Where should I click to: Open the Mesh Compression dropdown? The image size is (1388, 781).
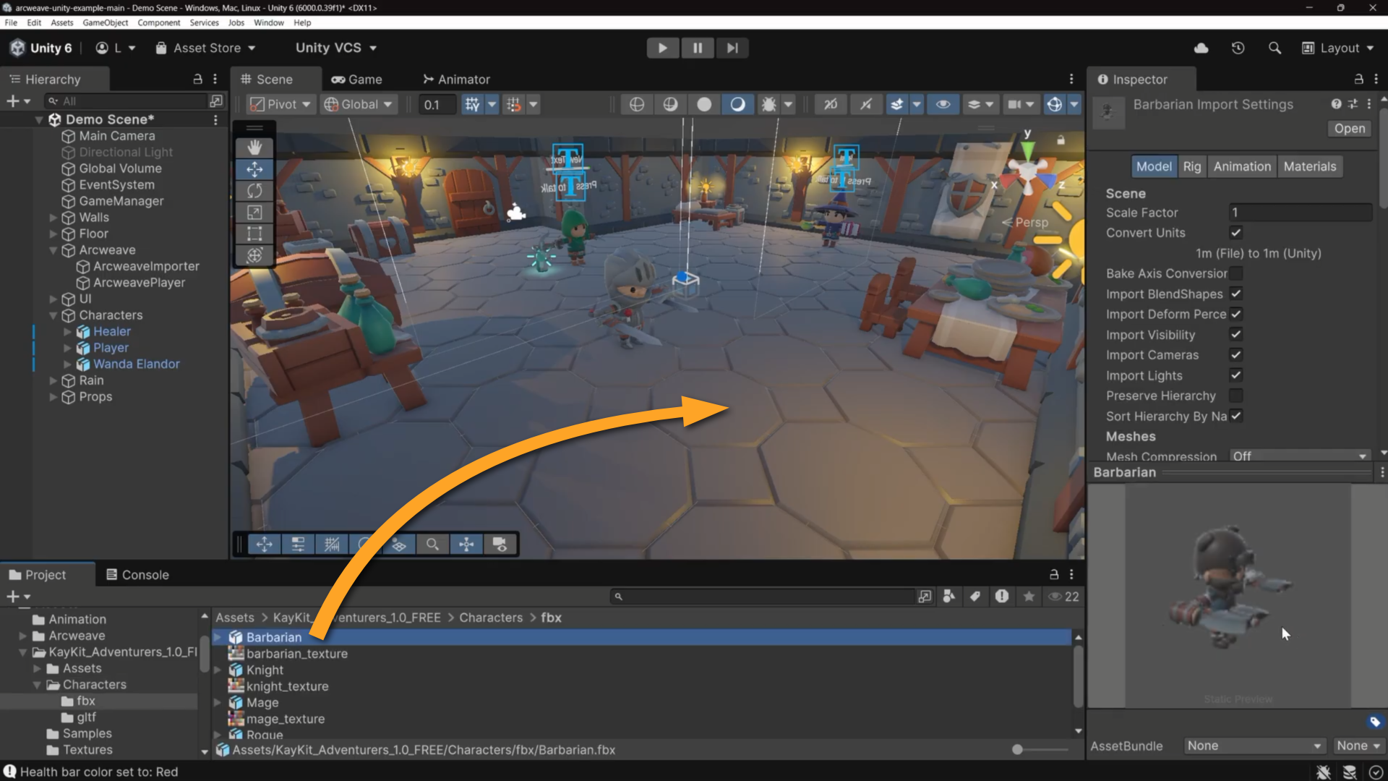coord(1299,456)
